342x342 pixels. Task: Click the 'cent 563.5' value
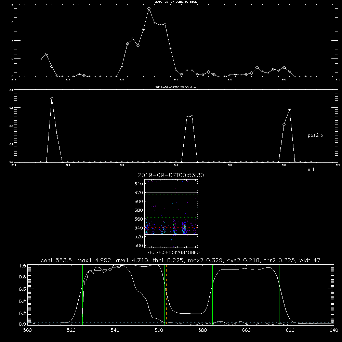click(x=57, y=260)
